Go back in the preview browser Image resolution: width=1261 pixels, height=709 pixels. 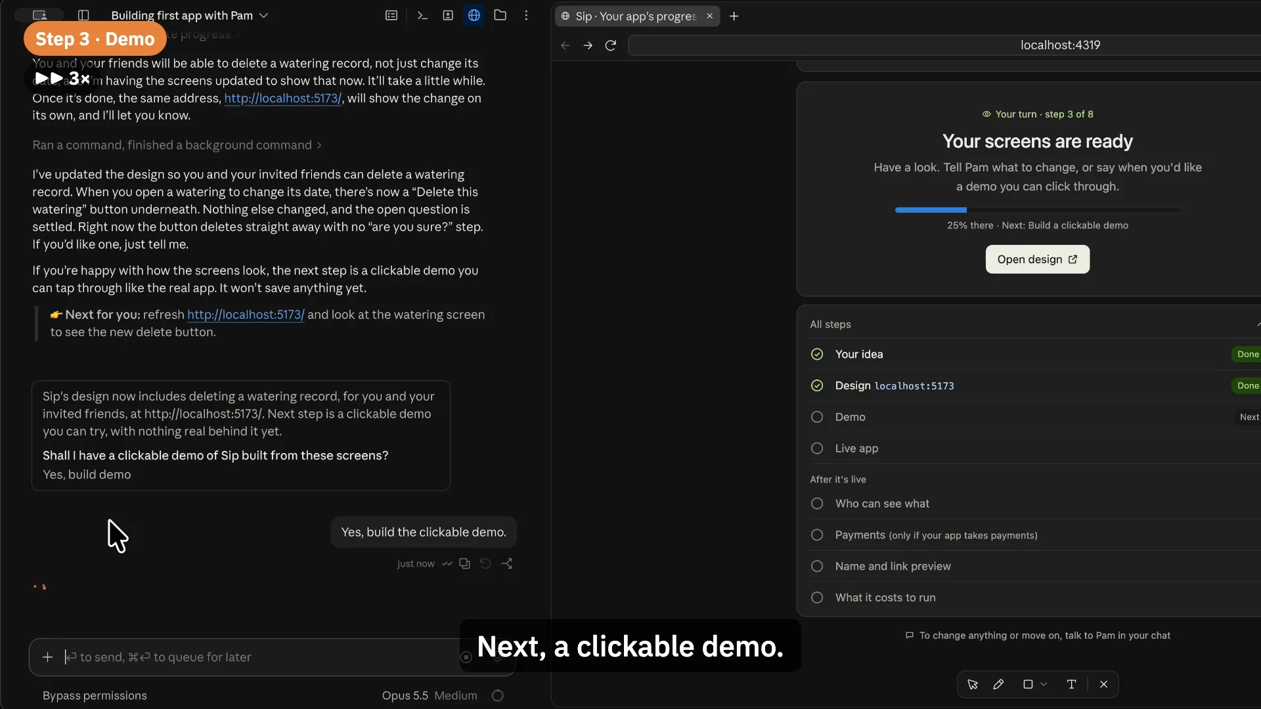(x=565, y=45)
